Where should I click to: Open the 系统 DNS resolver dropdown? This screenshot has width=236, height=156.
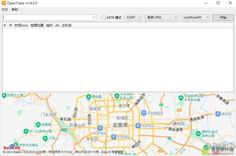pos(161,17)
